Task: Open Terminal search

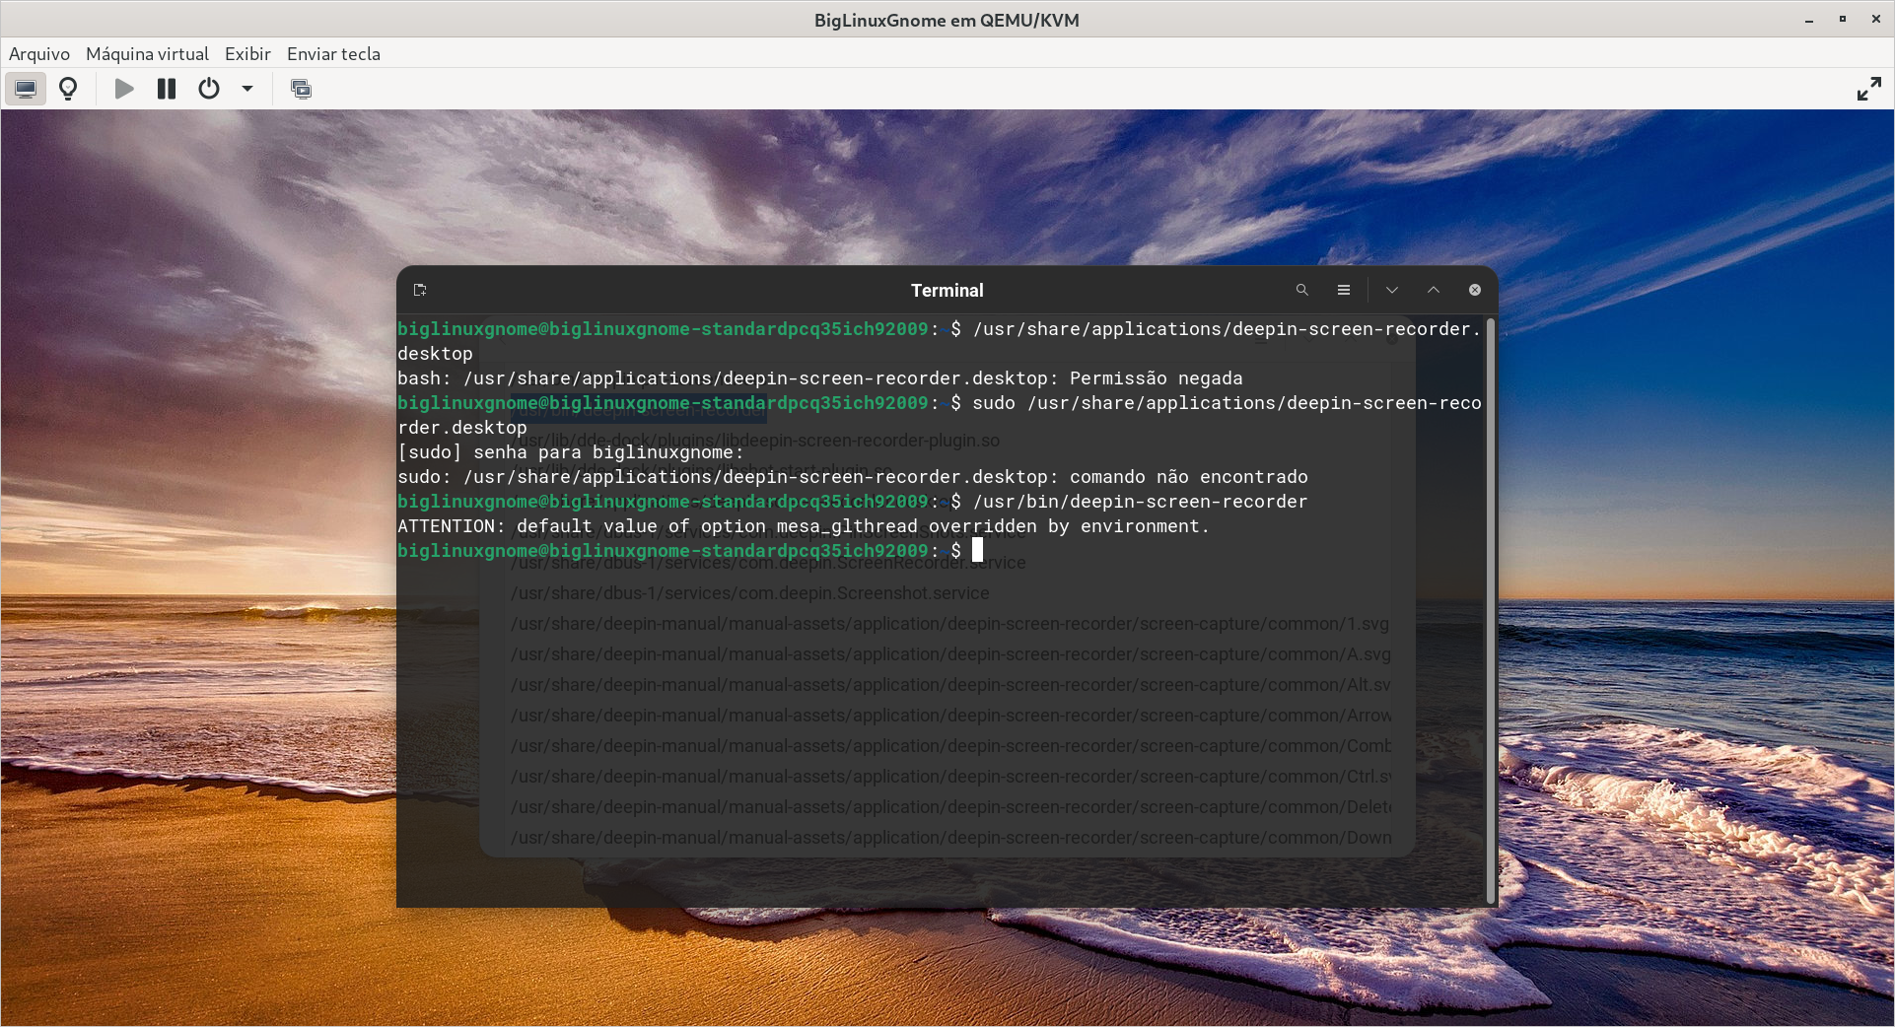Action: click(1301, 290)
